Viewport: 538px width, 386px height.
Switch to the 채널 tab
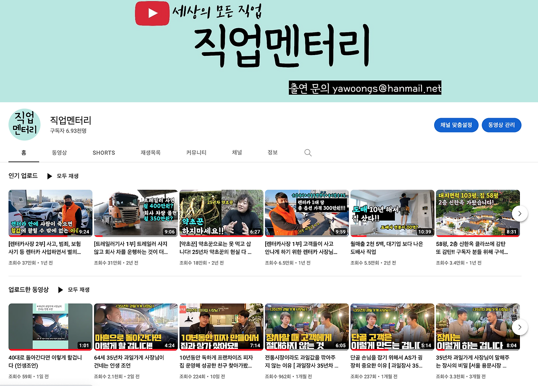[x=237, y=153]
